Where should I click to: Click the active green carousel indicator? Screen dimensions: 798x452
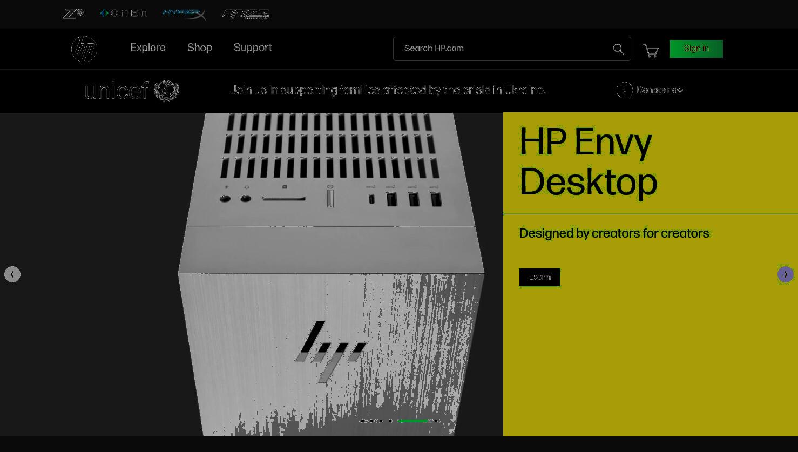pos(413,421)
